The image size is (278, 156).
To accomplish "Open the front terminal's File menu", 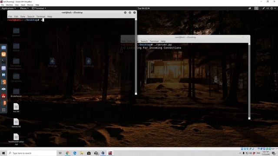I will 10,16.
